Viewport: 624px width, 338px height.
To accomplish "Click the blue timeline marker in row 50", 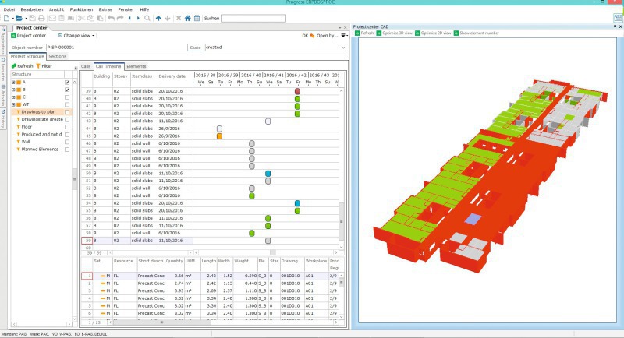I will [x=268, y=174].
